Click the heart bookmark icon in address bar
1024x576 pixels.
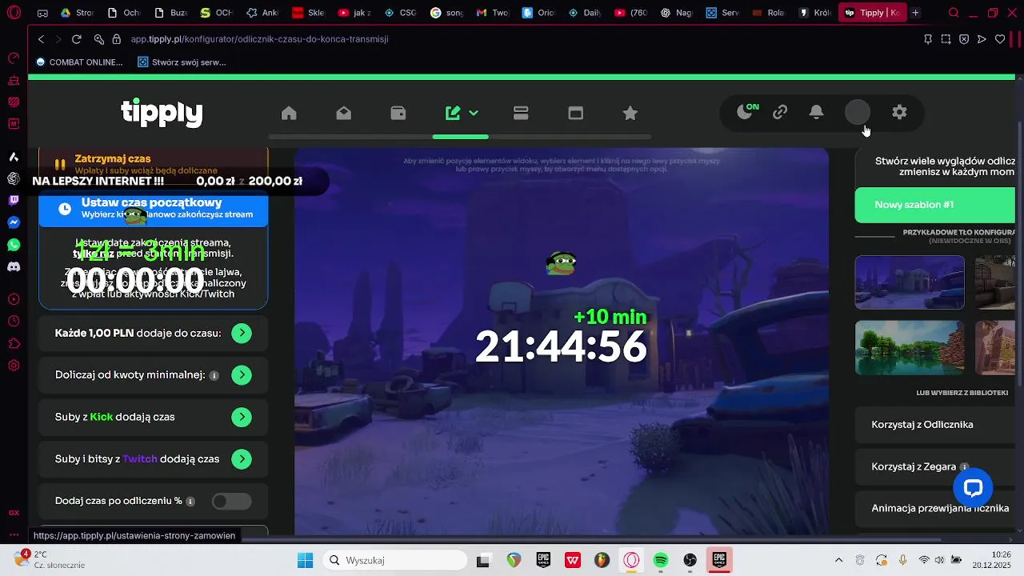[x=1000, y=39]
